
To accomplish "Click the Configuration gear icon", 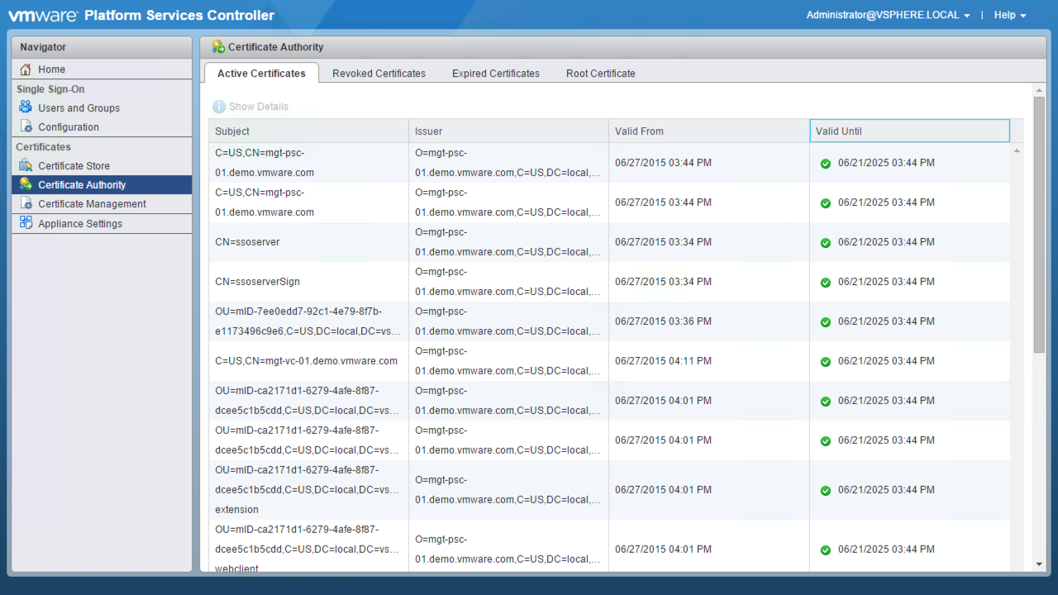I will [26, 127].
